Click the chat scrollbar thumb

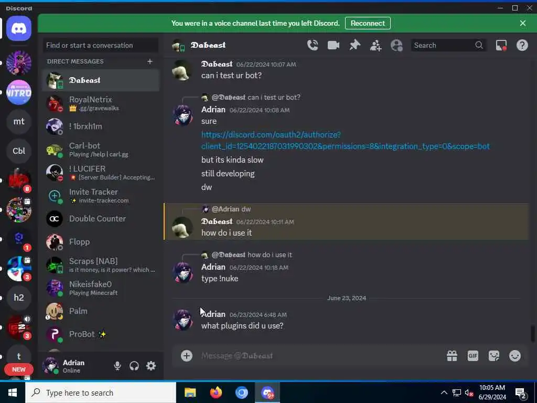click(x=533, y=333)
